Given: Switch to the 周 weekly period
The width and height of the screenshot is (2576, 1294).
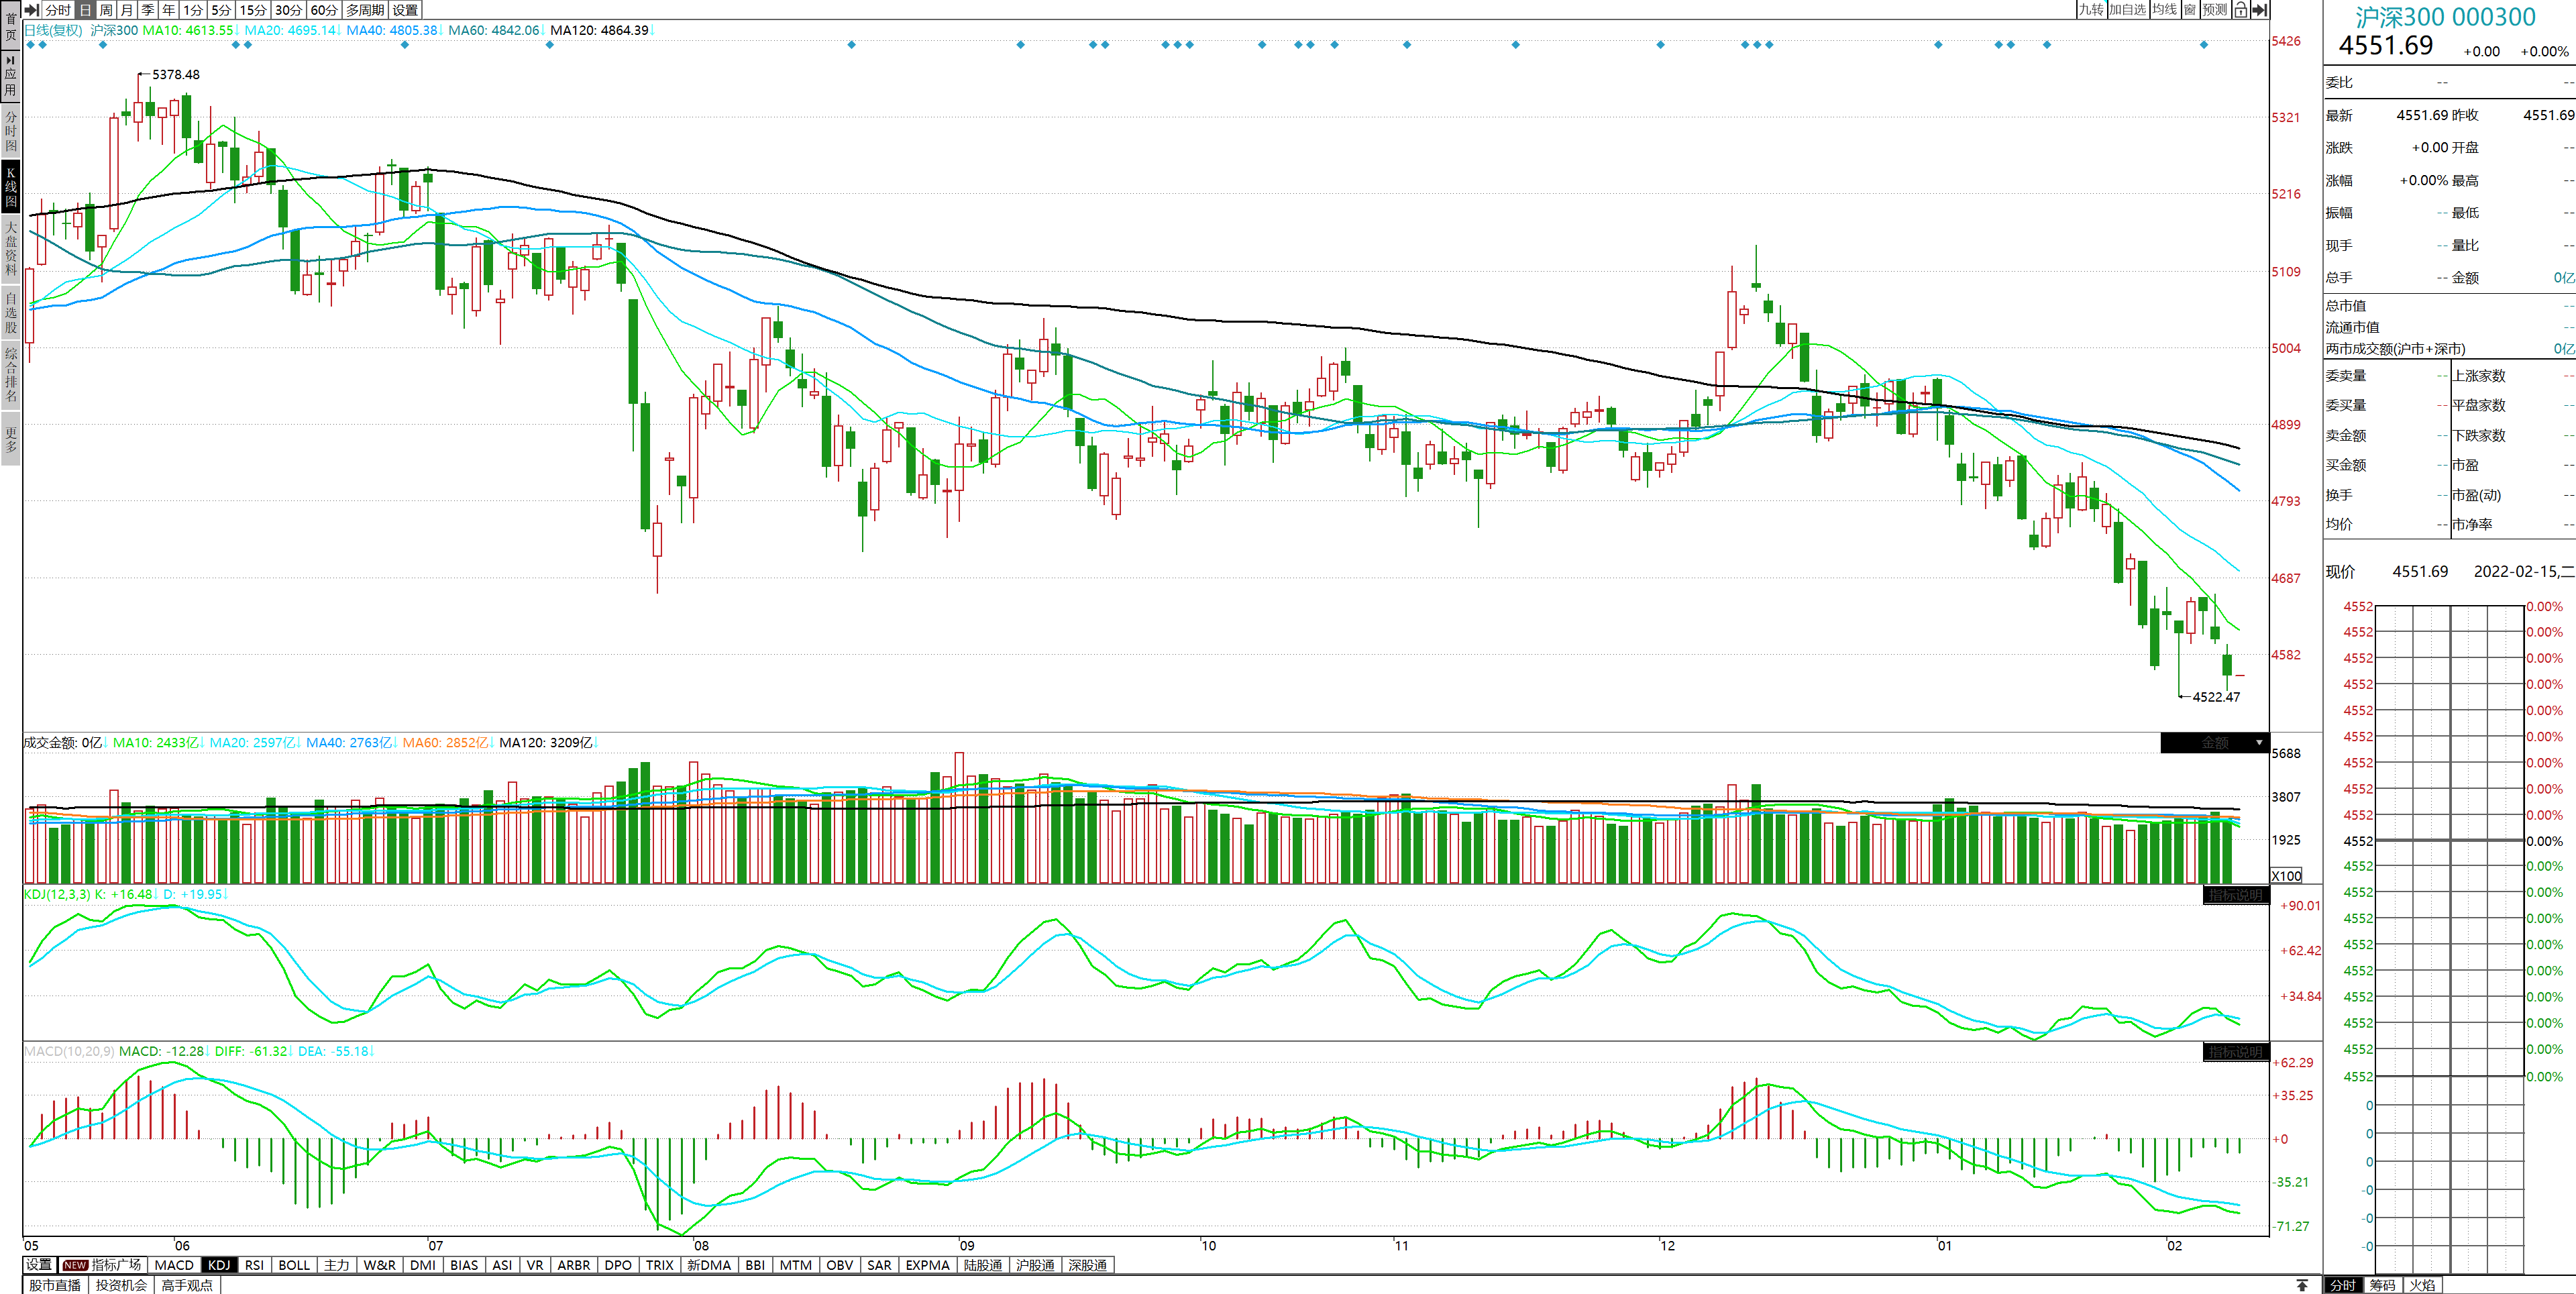Looking at the screenshot, I should click(x=106, y=10).
